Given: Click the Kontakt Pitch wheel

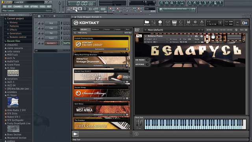Looking at the screenshot, I should click(x=137, y=123).
